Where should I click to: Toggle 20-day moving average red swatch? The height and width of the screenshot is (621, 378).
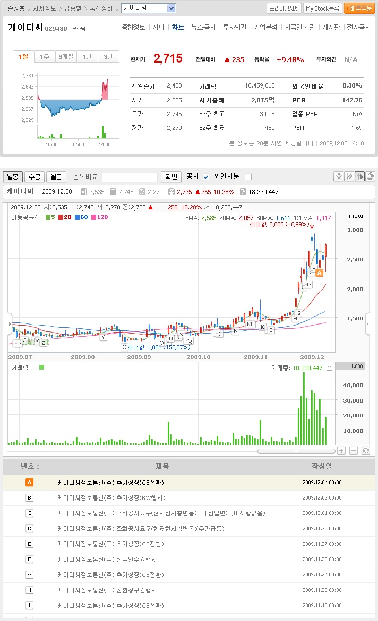point(61,217)
